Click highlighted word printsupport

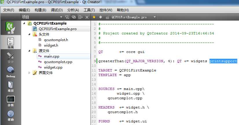point(223,61)
